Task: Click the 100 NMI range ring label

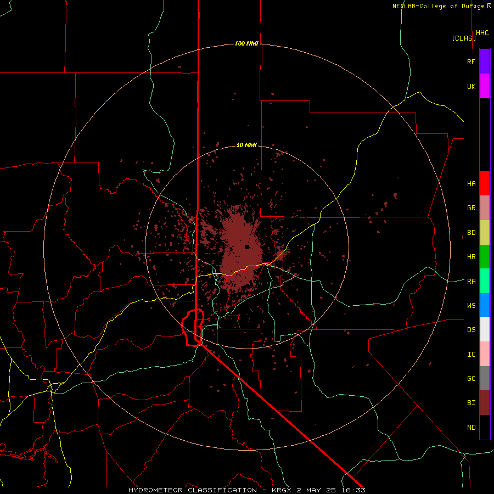Action: tap(246, 43)
